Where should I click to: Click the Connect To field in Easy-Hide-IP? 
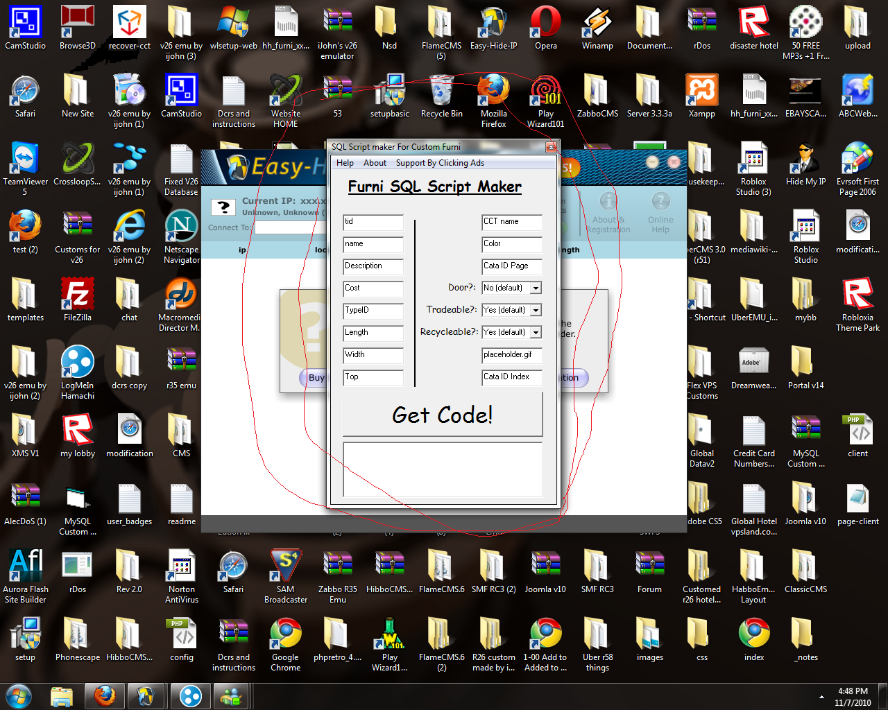tap(290, 227)
